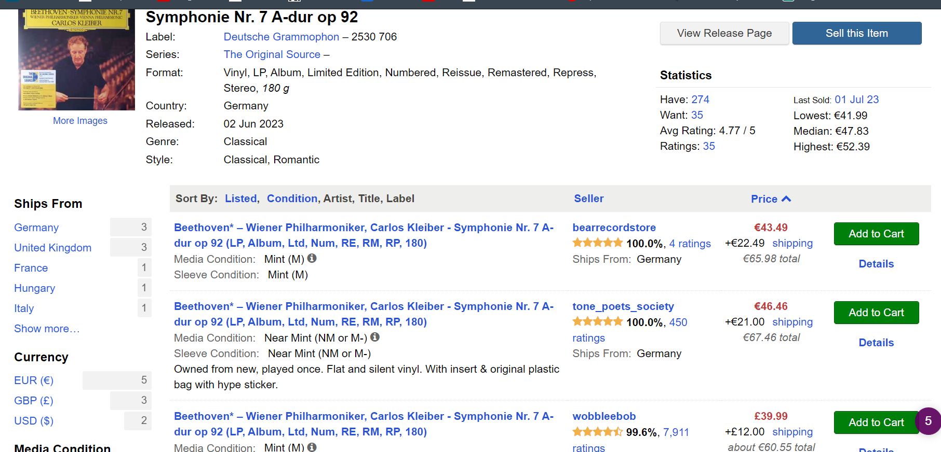Click wobbleebob's star rating icons
This screenshot has width=941, height=452.
tap(597, 431)
